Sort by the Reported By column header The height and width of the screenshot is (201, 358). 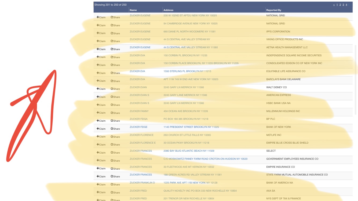(x=274, y=10)
